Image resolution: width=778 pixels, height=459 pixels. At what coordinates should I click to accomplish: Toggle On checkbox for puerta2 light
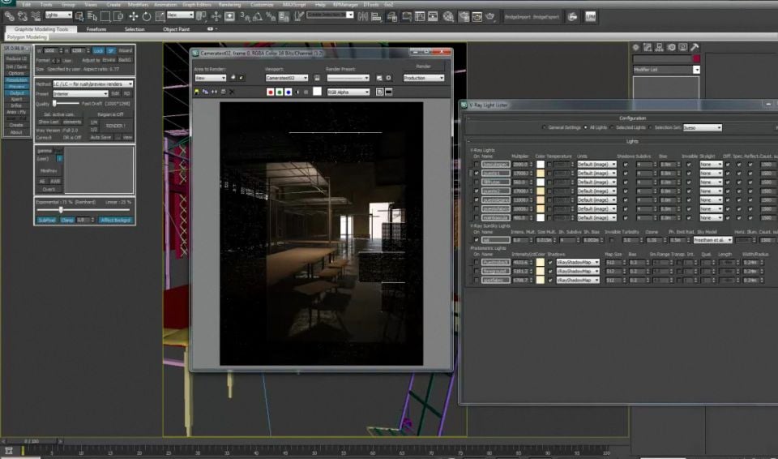click(x=477, y=191)
